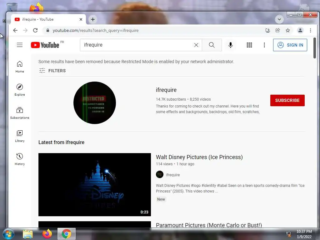Viewport: 320px width, 240px height.
Task: Open Subscriptions in the sidebar
Action: click(x=20, y=113)
